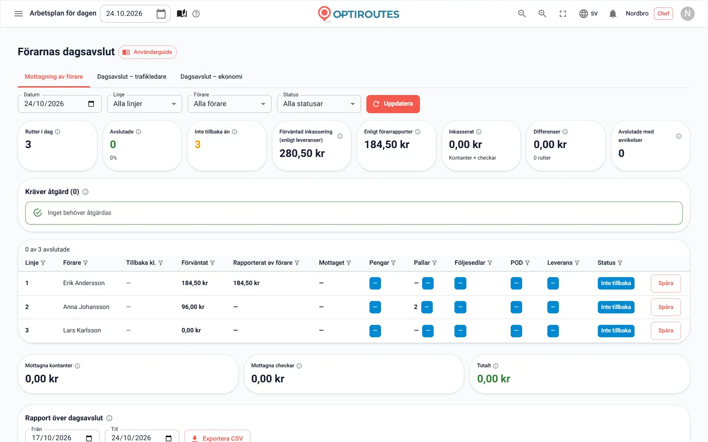This screenshot has width=708, height=442.
Task: Toggle Leverans box for Anna Johansson
Action: point(553,307)
